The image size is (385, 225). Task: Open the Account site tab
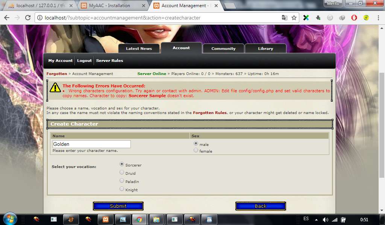point(181,48)
